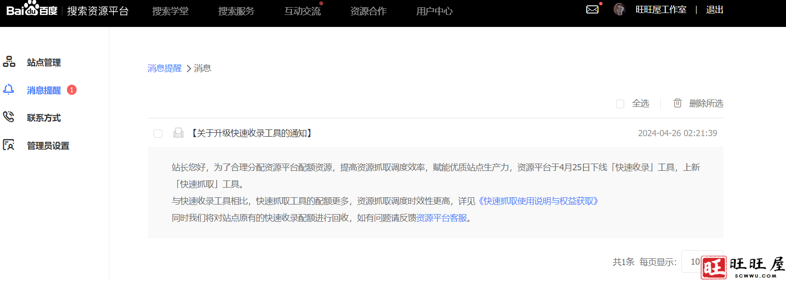Click the 管理员设置 admin icon
786x281 pixels.
coord(9,145)
